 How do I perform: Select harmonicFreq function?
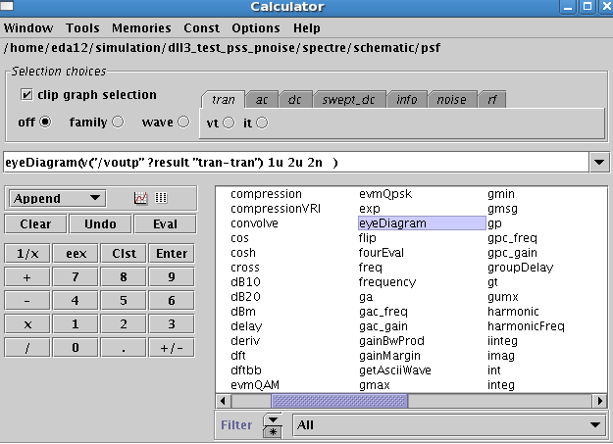pos(526,326)
